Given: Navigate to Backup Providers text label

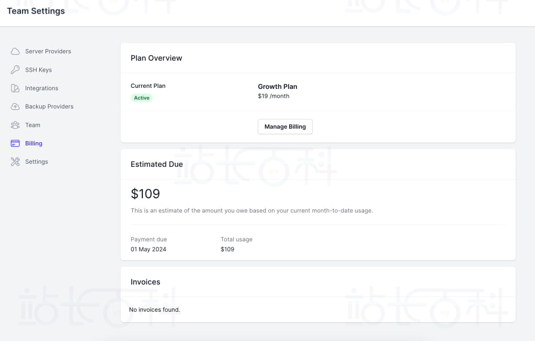Looking at the screenshot, I should [x=49, y=107].
